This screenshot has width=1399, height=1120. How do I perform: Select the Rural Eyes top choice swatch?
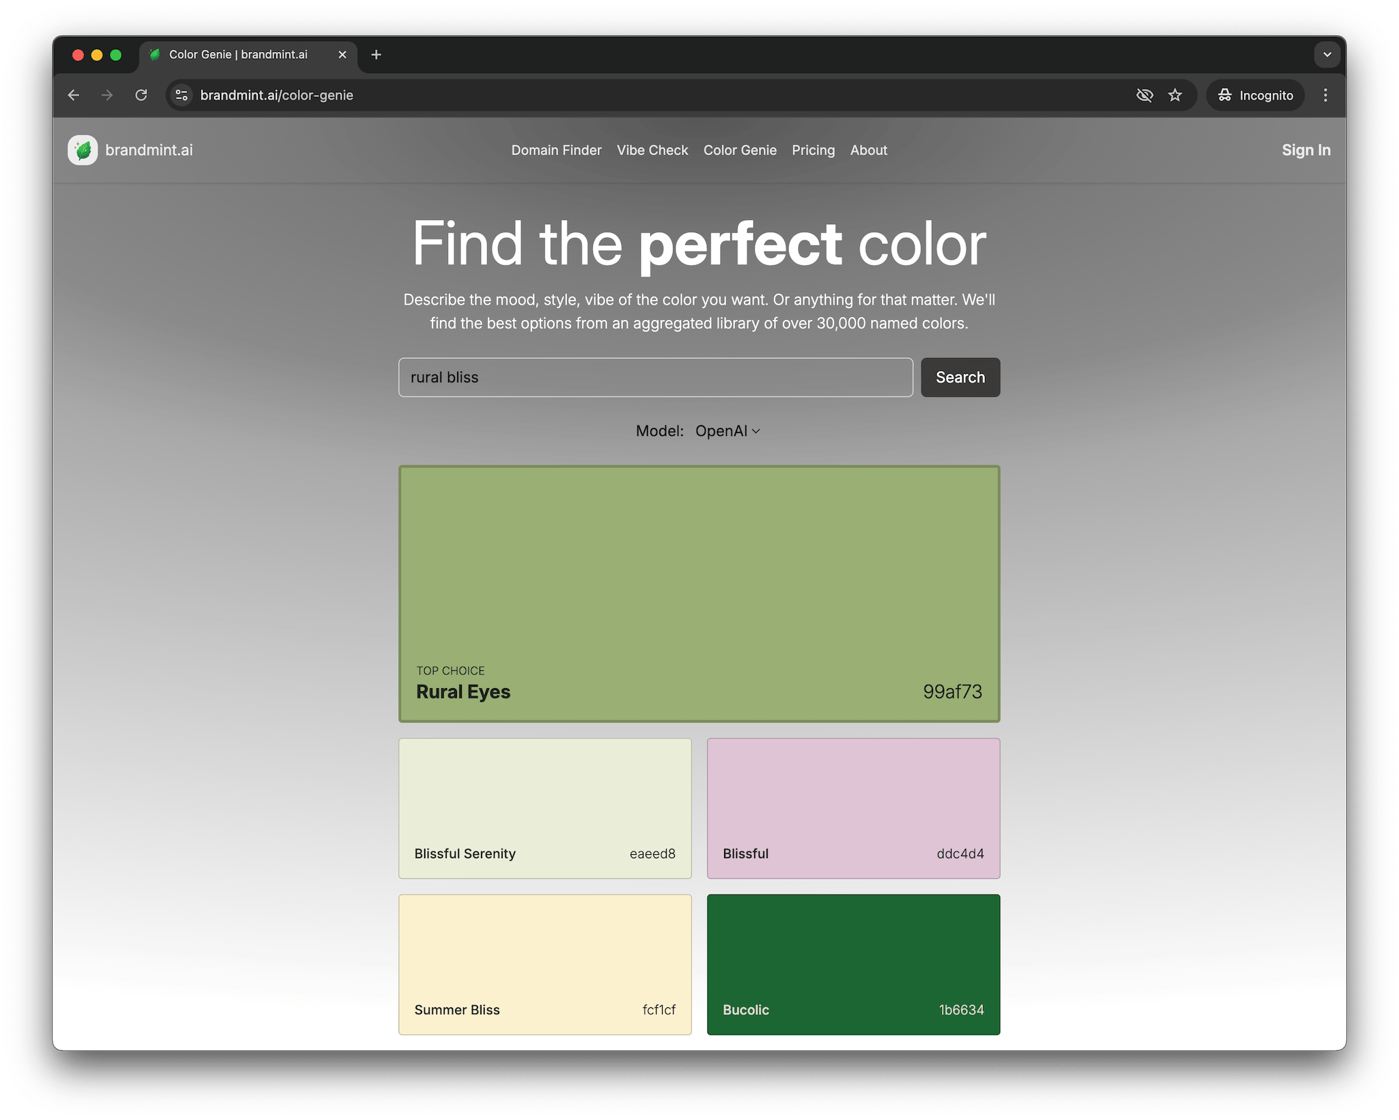click(x=699, y=593)
